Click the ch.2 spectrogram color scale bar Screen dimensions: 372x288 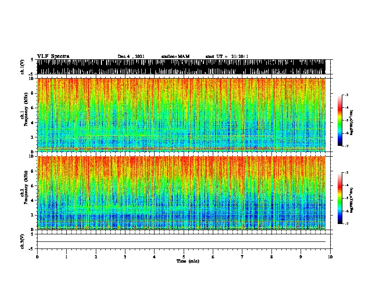(x=340, y=198)
